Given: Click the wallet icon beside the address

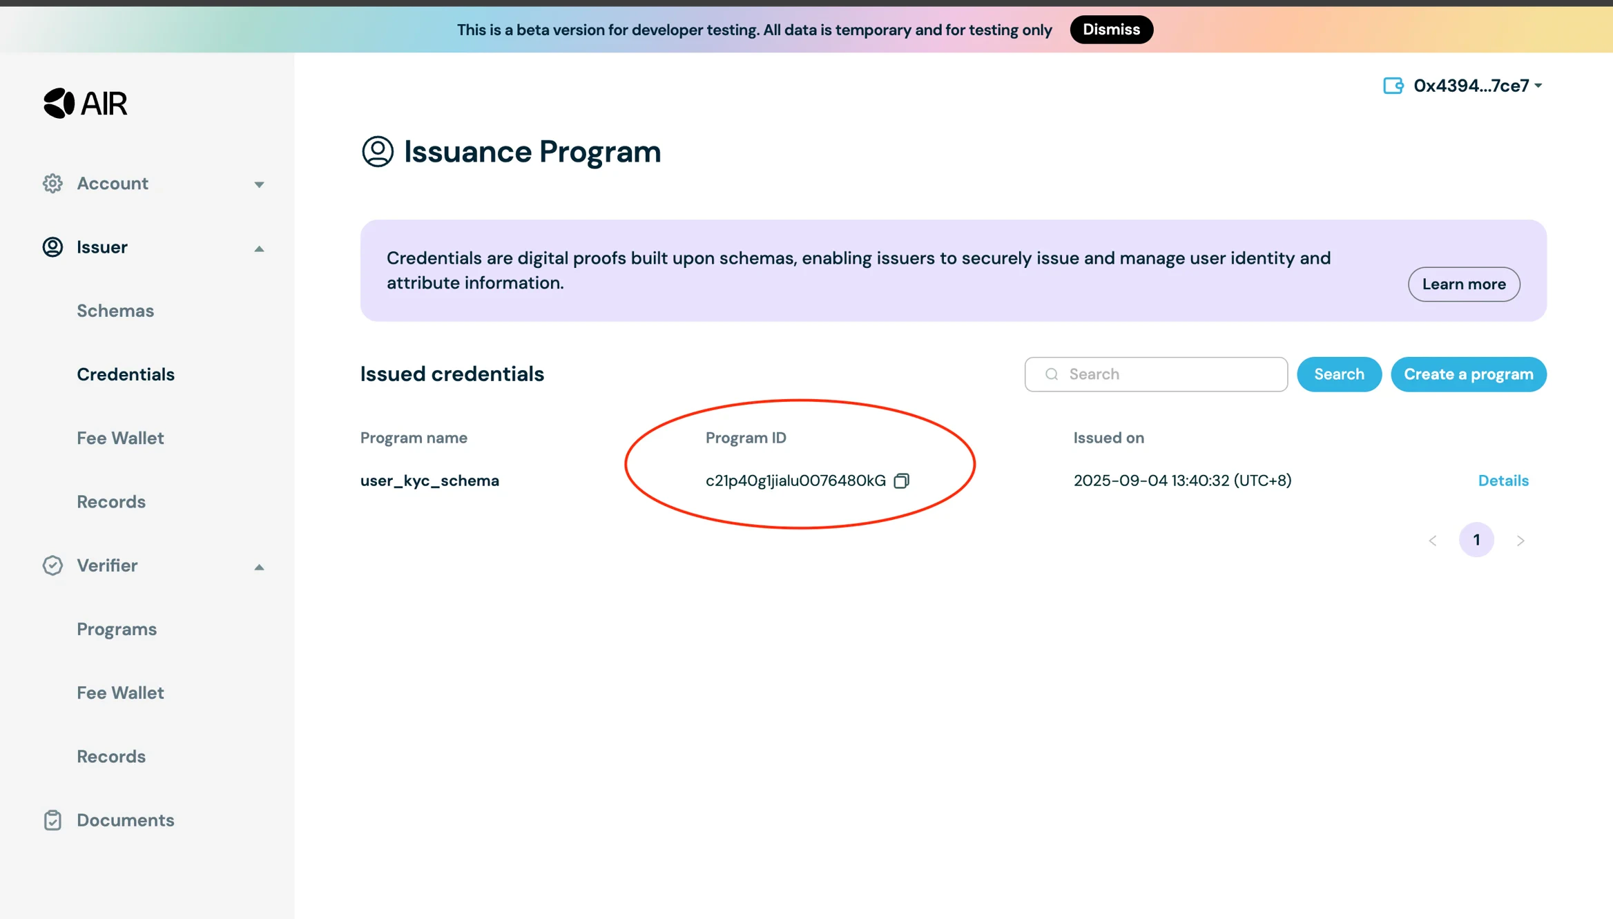Looking at the screenshot, I should pos(1393,85).
